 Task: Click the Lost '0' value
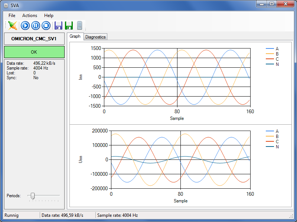pos(35,73)
